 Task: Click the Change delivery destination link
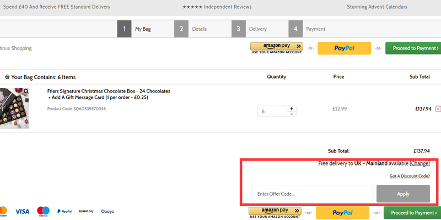[x=420, y=163]
